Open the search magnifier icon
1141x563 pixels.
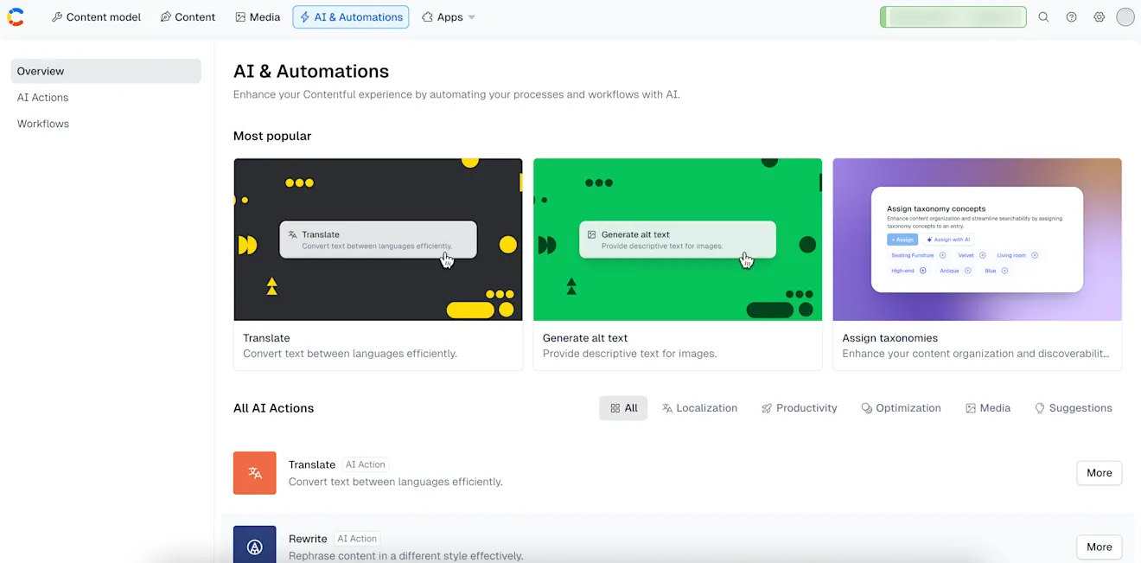click(x=1043, y=17)
